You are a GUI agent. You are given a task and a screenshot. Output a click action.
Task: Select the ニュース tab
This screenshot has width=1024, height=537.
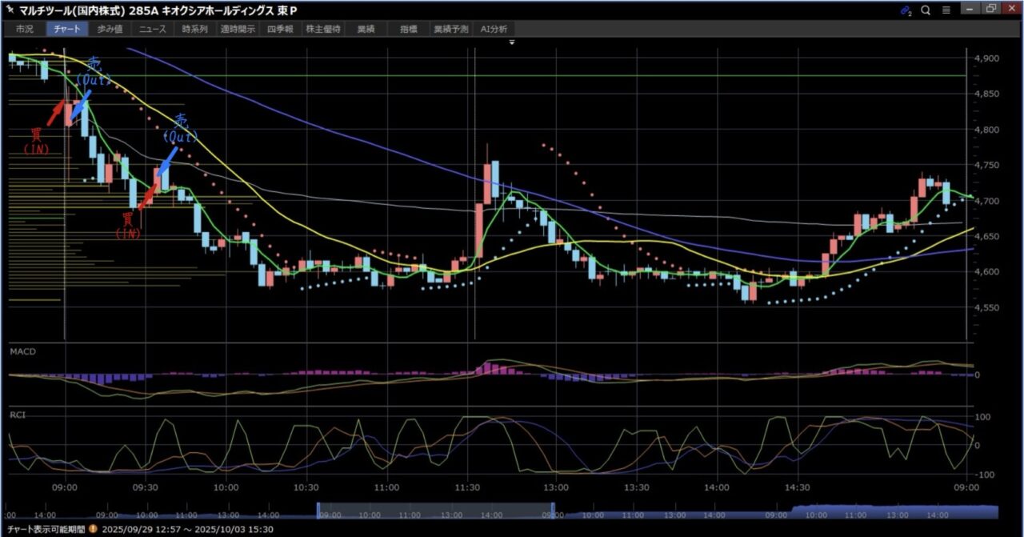point(153,29)
